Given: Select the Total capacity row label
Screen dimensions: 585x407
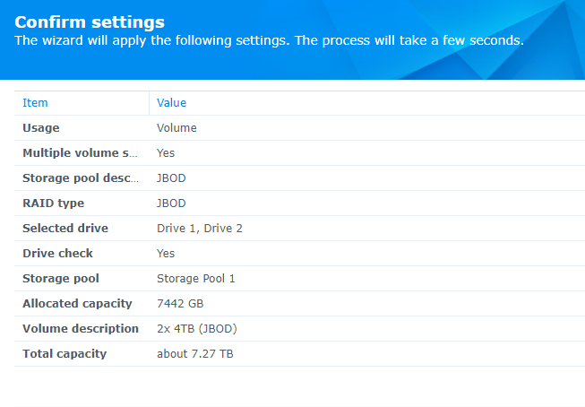Looking at the screenshot, I should coord(65,354).
